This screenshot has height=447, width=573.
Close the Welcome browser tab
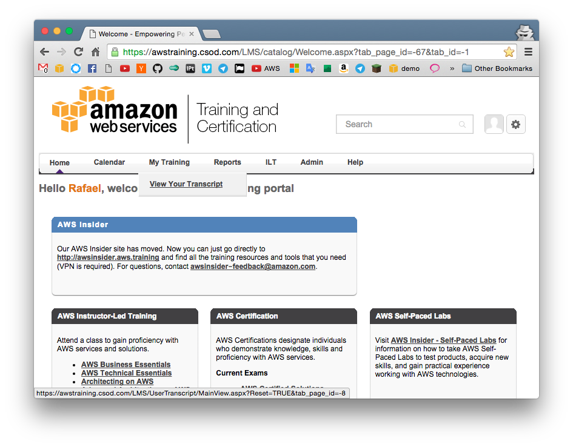(192, 34)
